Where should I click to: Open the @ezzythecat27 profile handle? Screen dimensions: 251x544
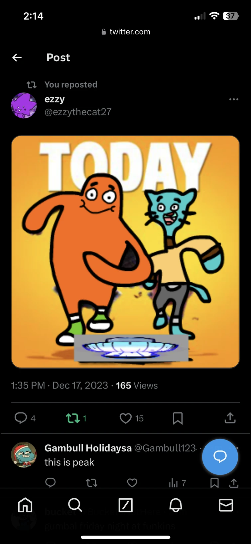click(x=78, y=112)
